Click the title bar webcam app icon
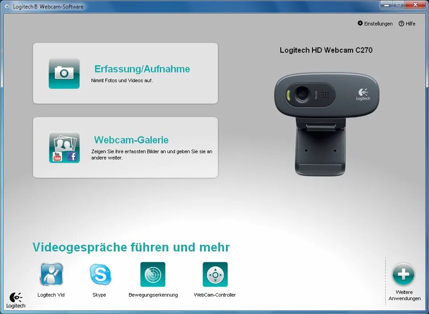 click(x=8, y=6)
